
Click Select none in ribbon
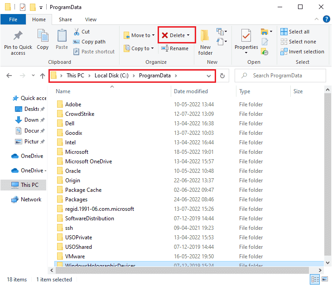click(298, 42)
